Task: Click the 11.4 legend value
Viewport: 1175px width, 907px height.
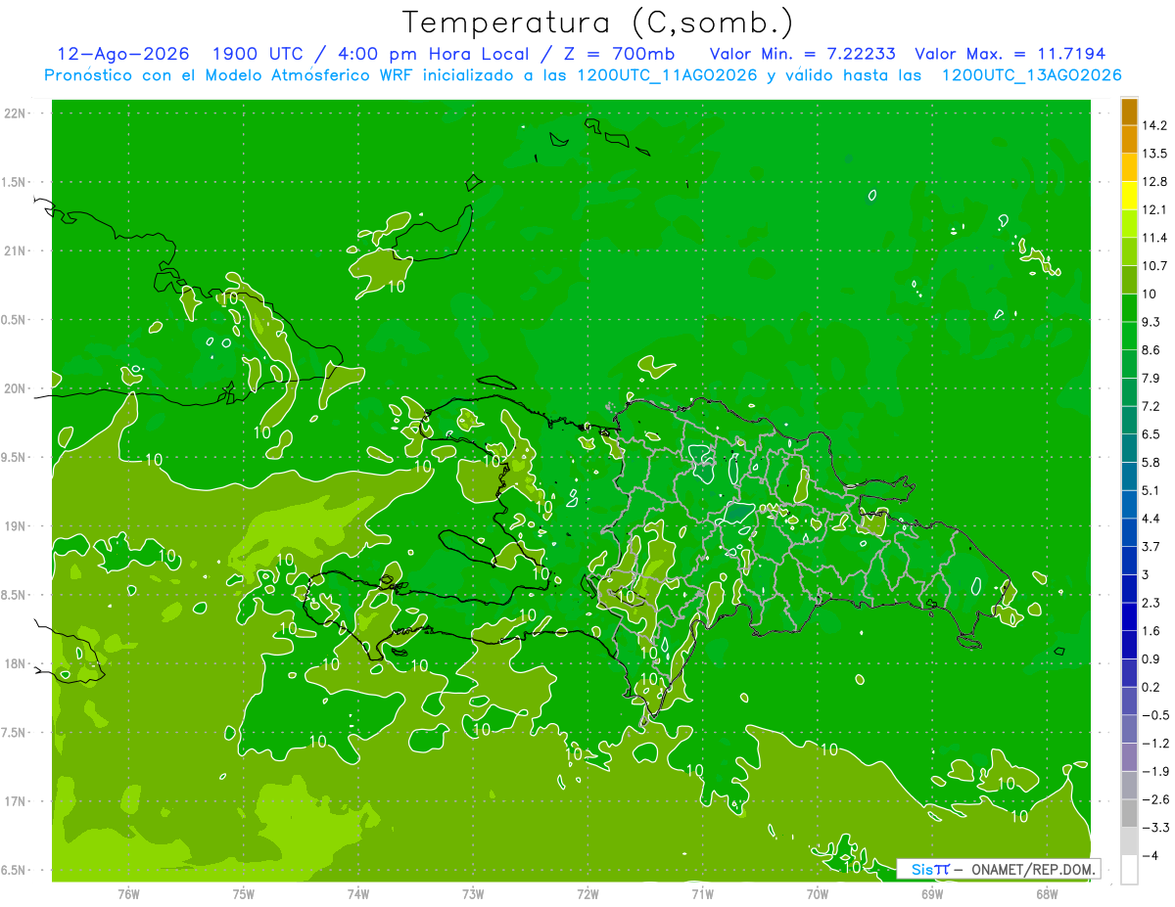Action: (x=1154, y=238)
